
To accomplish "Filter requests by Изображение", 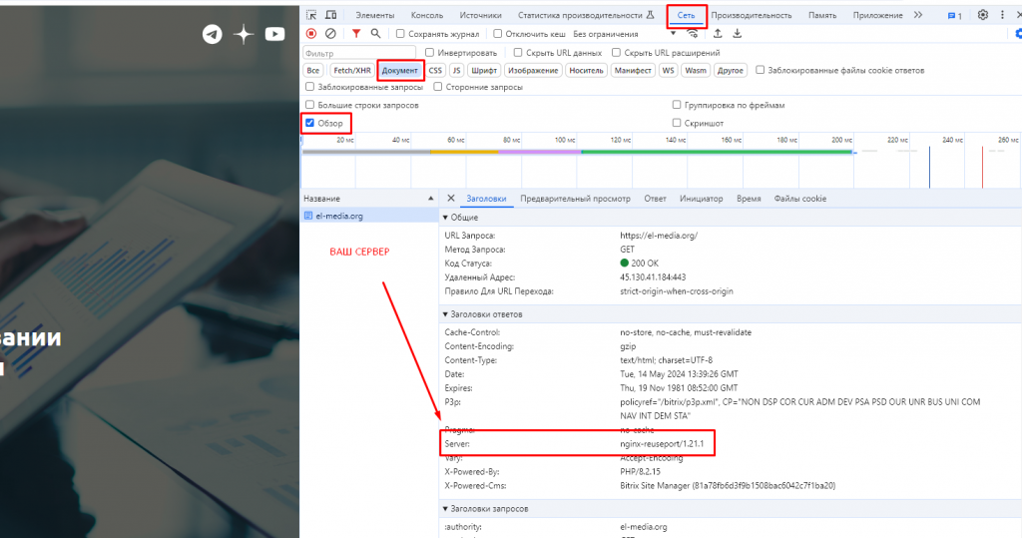I will 533,71.
